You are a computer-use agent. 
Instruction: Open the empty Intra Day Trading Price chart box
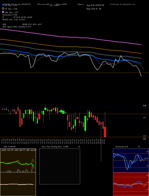point(60,166)
